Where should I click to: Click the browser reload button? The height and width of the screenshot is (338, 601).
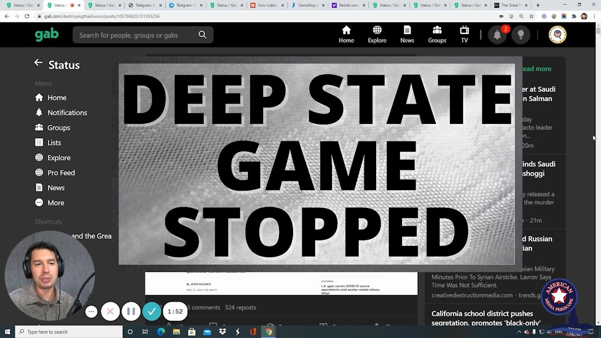(x=27, y=16)
